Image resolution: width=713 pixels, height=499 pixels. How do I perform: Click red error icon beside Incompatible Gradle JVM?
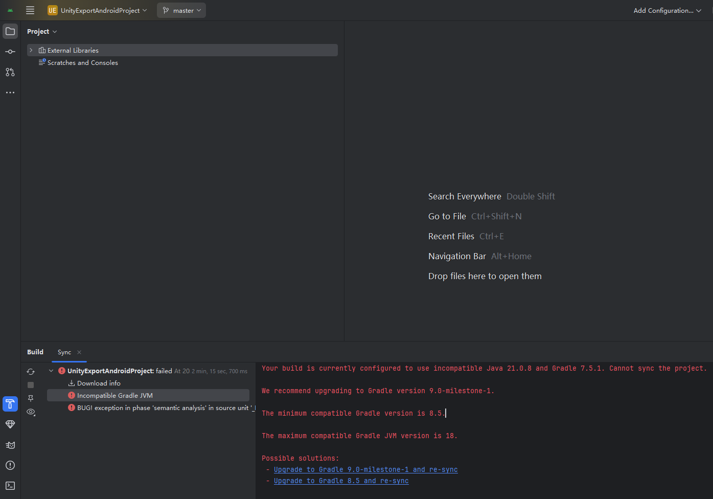pyautogui.click(x=72, y=395)
